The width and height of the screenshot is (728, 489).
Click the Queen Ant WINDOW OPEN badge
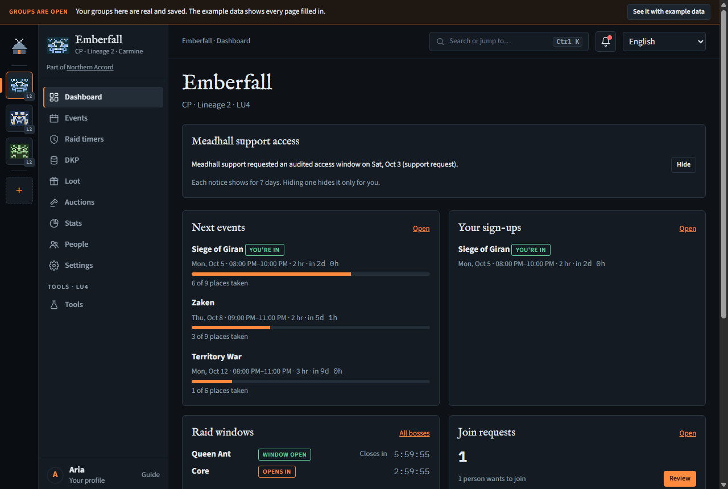tap(284, 455)
